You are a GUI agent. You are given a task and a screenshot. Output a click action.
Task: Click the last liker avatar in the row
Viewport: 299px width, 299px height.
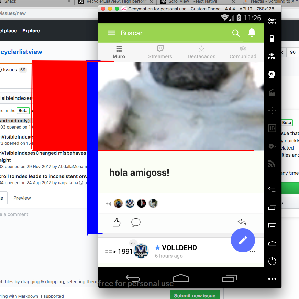point(153,203)
